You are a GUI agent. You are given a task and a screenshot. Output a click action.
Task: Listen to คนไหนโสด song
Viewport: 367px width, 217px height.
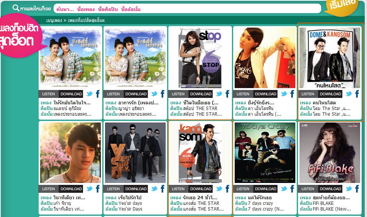(308, 94)
